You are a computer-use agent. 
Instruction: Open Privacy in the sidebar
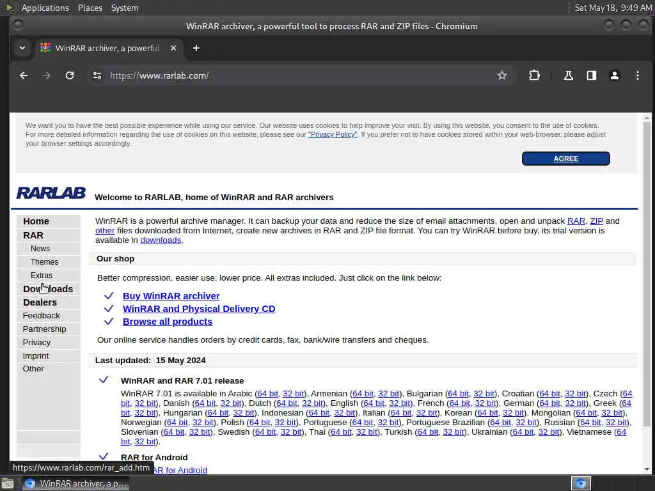[36, 343]
